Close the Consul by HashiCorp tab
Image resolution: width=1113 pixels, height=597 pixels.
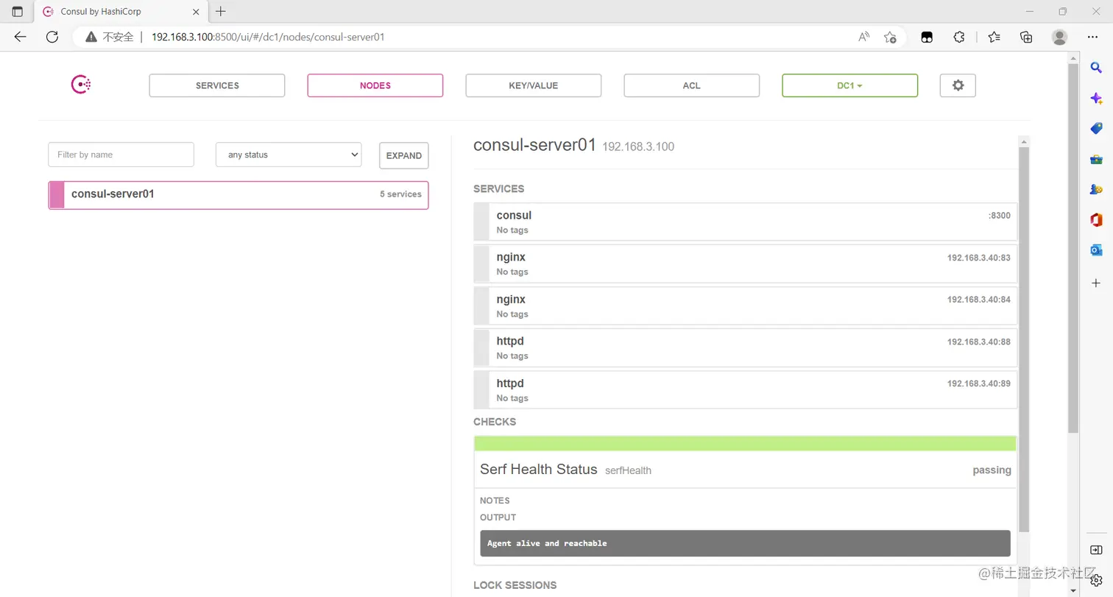[197, 12]
